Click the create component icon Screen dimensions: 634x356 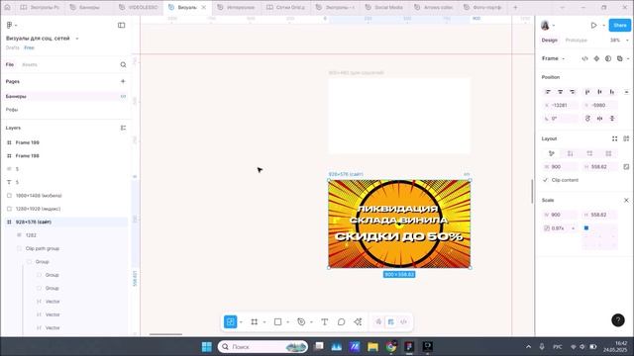[596, 58]
